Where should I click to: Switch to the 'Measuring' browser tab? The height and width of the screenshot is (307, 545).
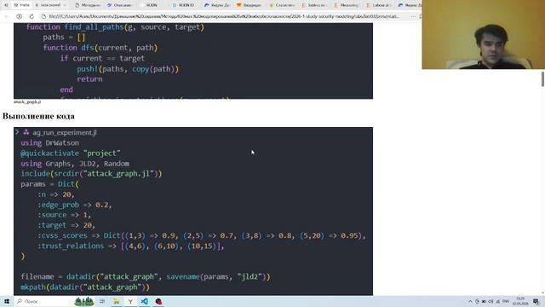pos(346,5)
